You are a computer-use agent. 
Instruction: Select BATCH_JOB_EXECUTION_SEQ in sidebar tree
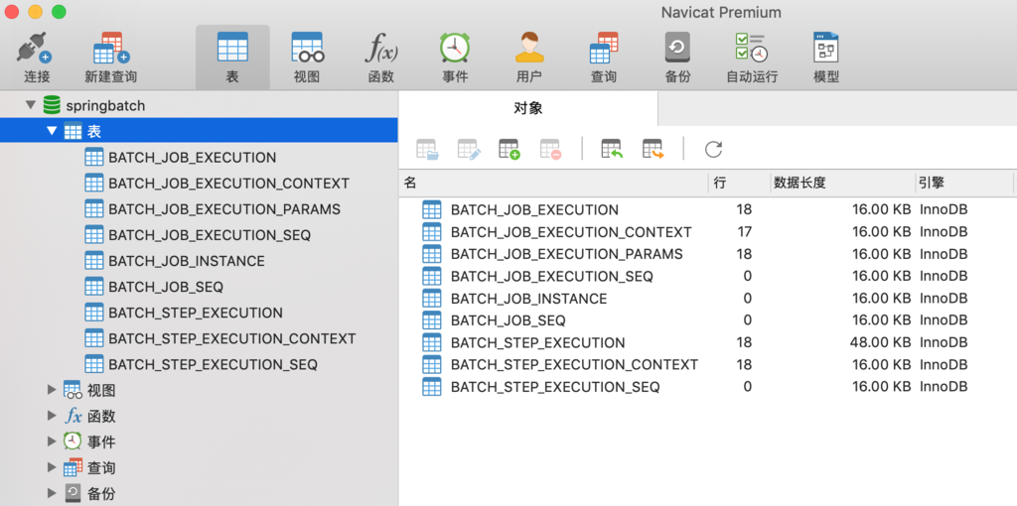[210, 235]
